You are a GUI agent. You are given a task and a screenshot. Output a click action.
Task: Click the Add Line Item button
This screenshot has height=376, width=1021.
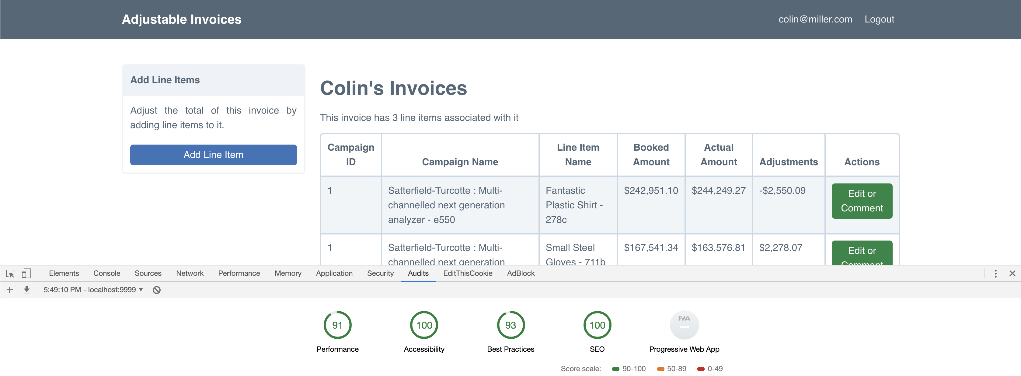(213, 155)
